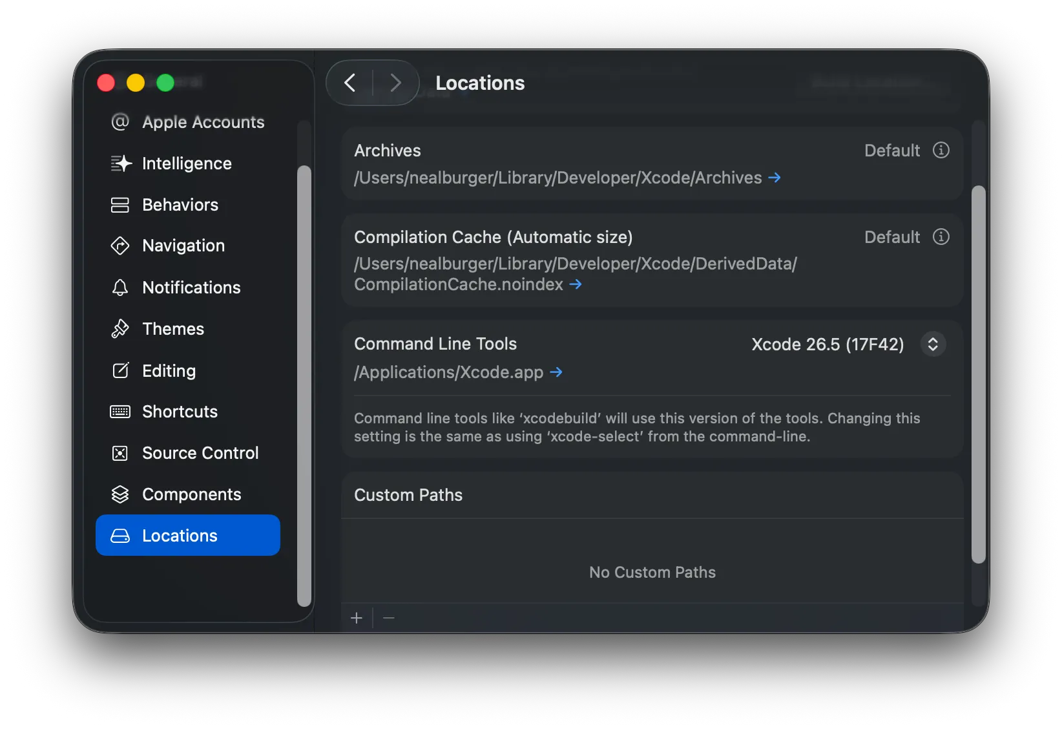Show info for Archives location

pos(941,150)
